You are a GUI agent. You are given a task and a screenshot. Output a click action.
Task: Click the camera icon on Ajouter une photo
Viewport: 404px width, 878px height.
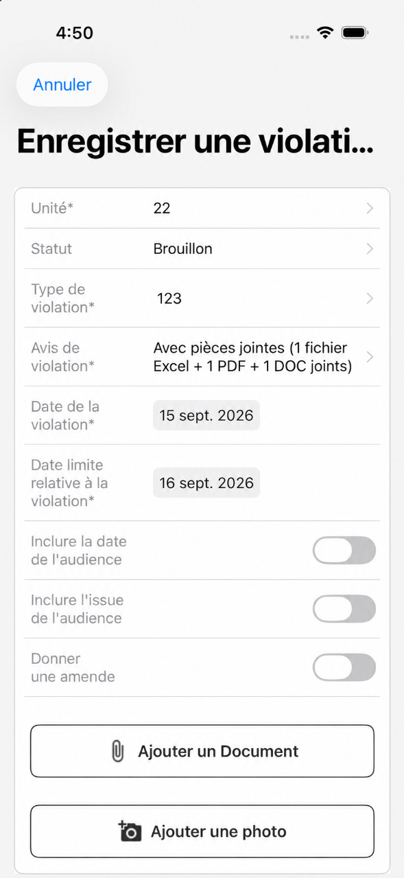(x=130, y=831)
